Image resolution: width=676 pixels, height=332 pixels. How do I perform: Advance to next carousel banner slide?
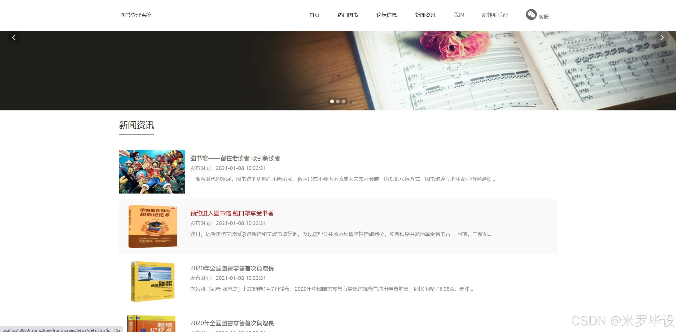[661, 38]
